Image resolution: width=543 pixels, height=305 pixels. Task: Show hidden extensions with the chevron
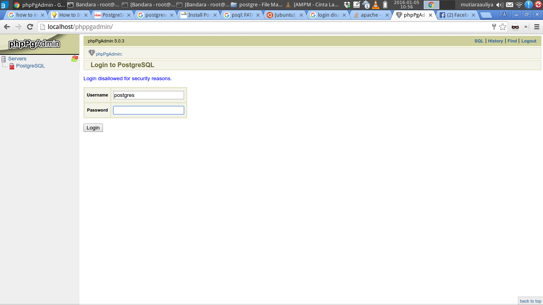pos(526,27)
